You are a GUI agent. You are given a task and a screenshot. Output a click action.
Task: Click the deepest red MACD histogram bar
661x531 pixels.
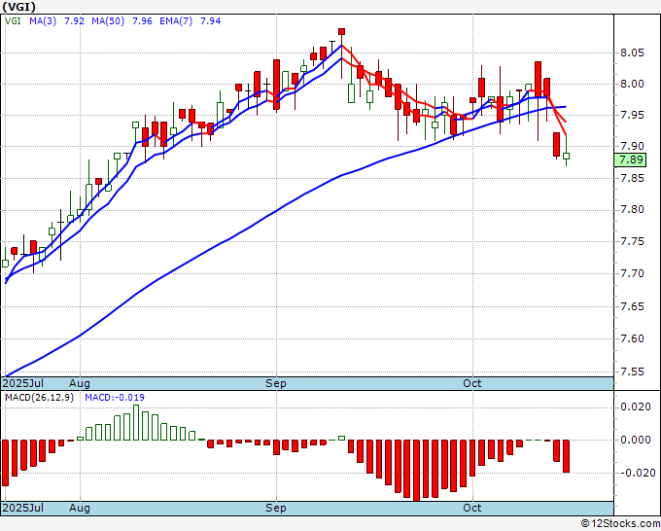point(416,471)
